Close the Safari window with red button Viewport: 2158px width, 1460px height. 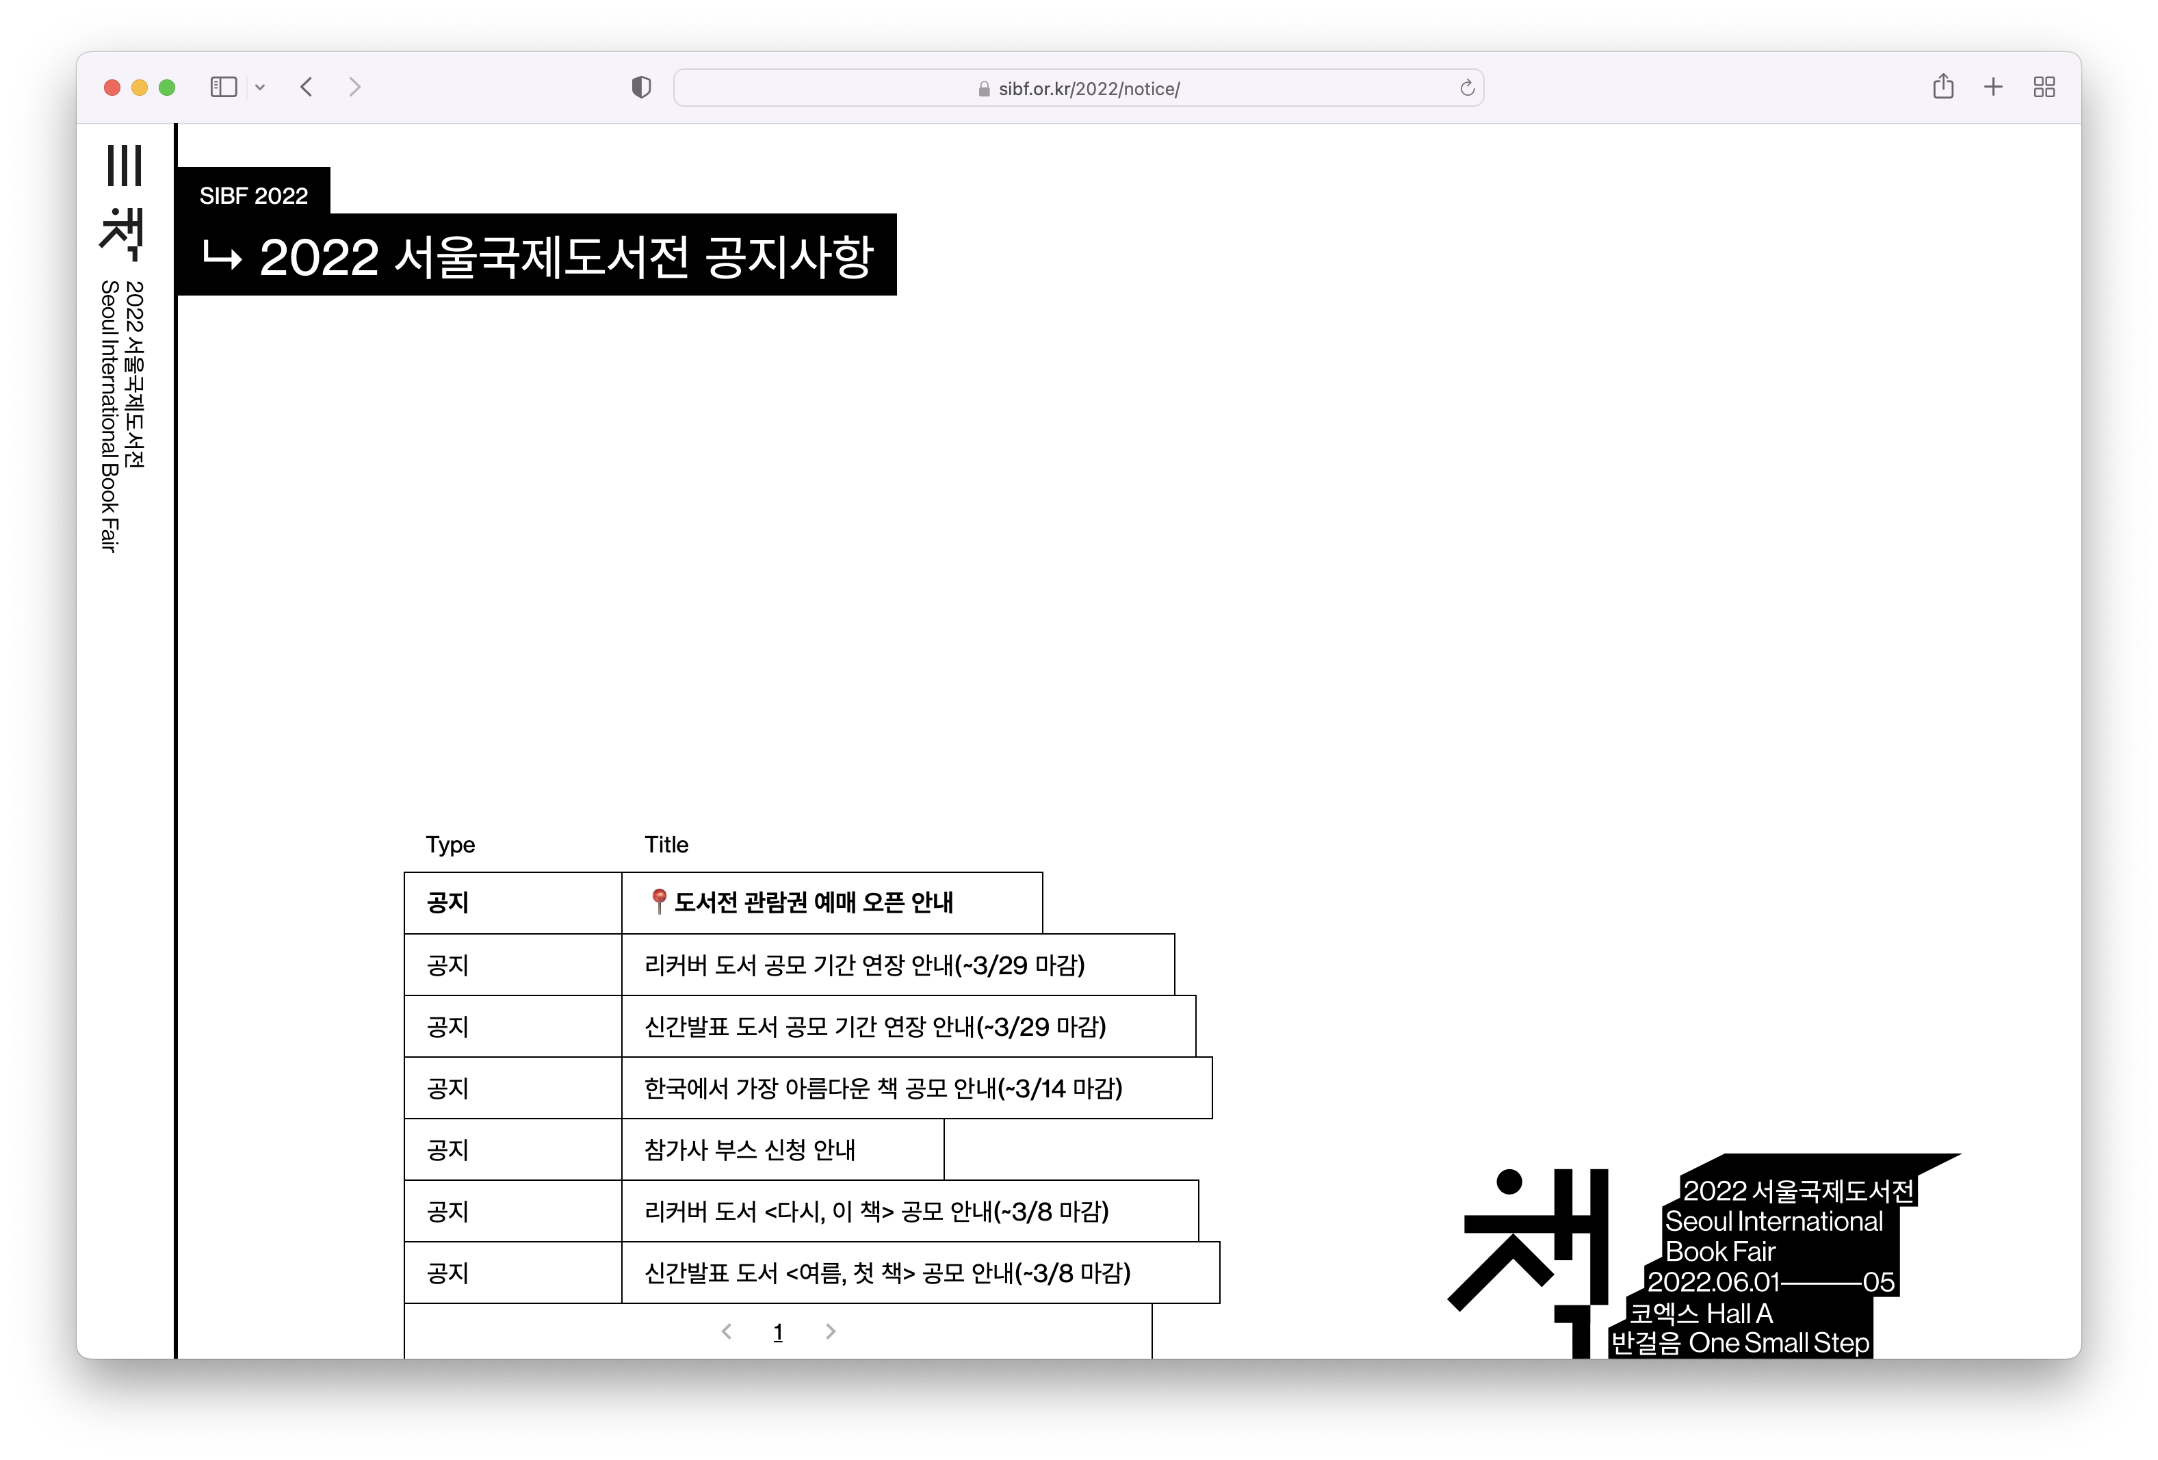[112, 88]
